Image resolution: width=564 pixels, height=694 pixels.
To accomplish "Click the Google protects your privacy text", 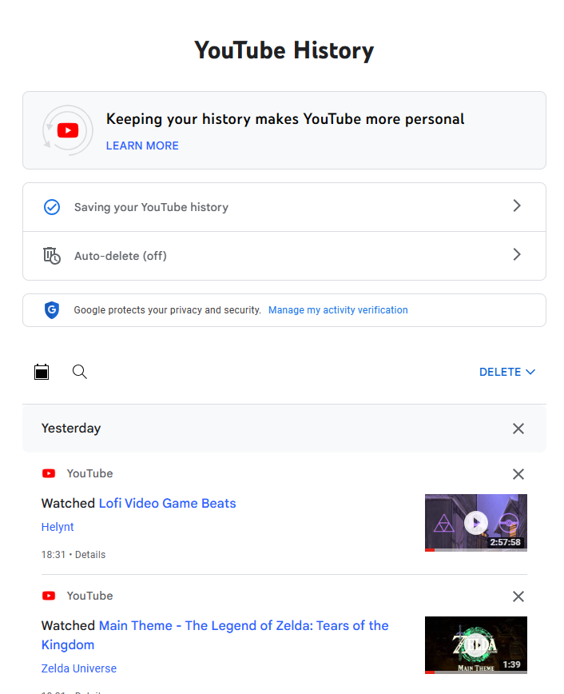I will (x=167, y=310).
